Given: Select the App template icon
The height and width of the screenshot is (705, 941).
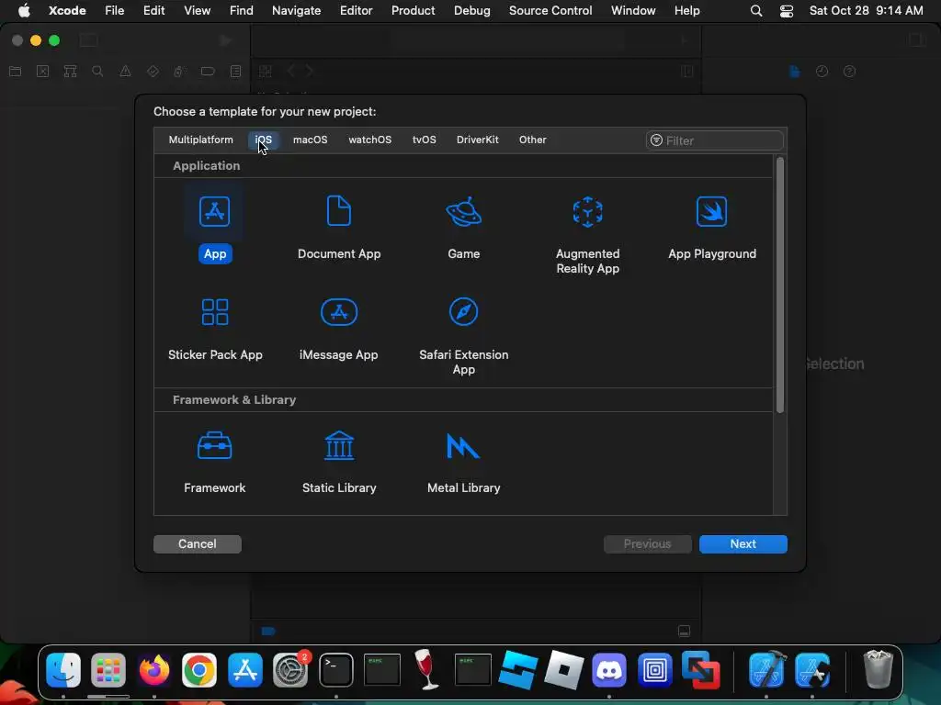Looking at the screenshot, I should [215, 212].
